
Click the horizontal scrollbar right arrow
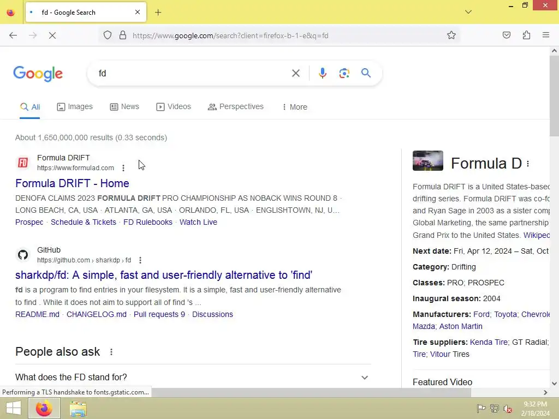(x=545, y=392)
